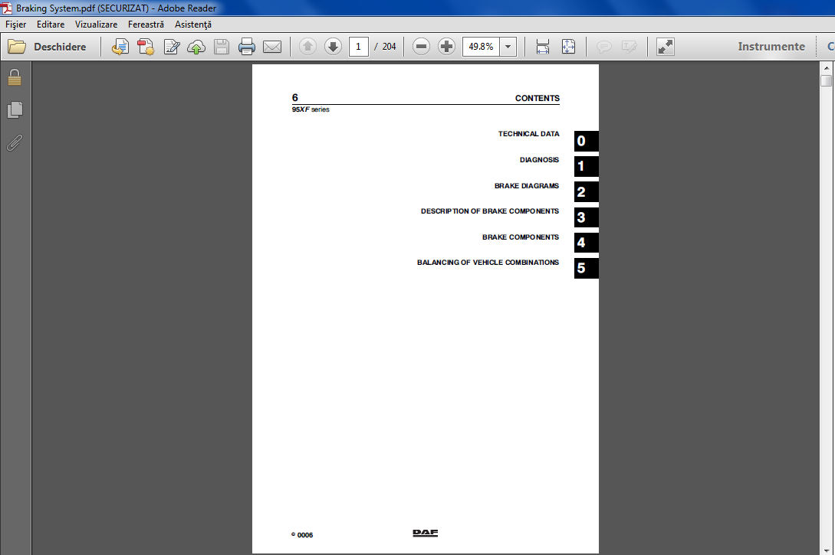Viewport: 835px width, 555px height.
Task: Click the add sticky note comment icon
Action: click(603, 47)
